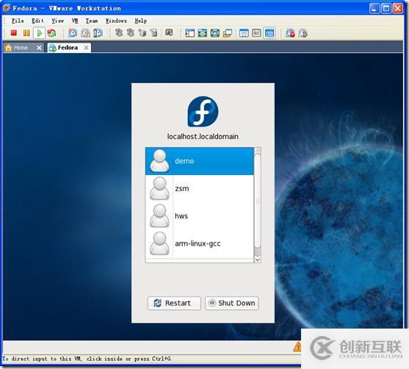Click the Home tab house icon
409x369 pixels.
click(x=9, y=48)
